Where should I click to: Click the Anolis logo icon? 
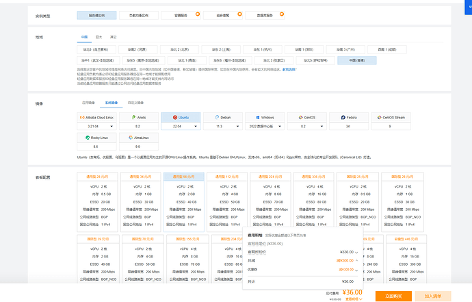133,117
